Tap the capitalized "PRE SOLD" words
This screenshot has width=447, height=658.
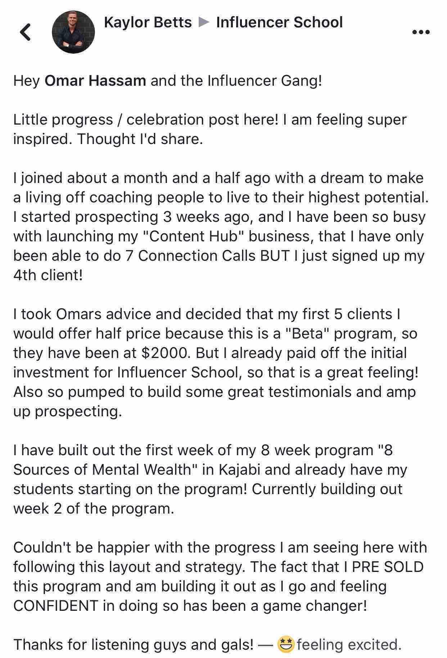point(387,567)
